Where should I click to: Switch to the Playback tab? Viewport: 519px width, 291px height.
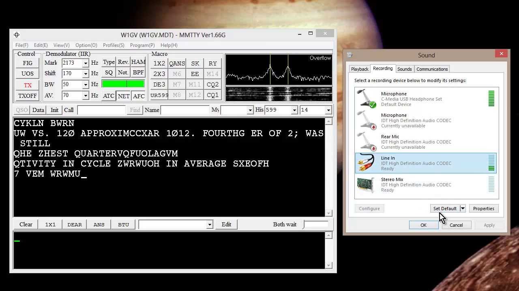(x=360, y=69)
